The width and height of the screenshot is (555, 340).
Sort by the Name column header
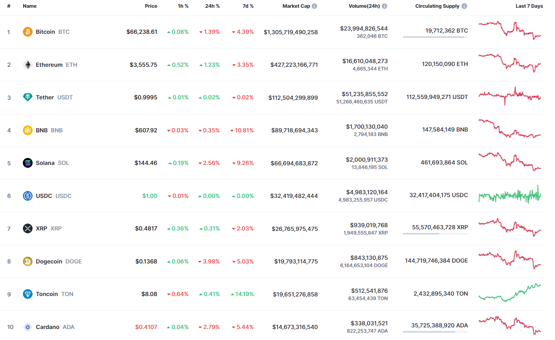click(x=30, y=6)
